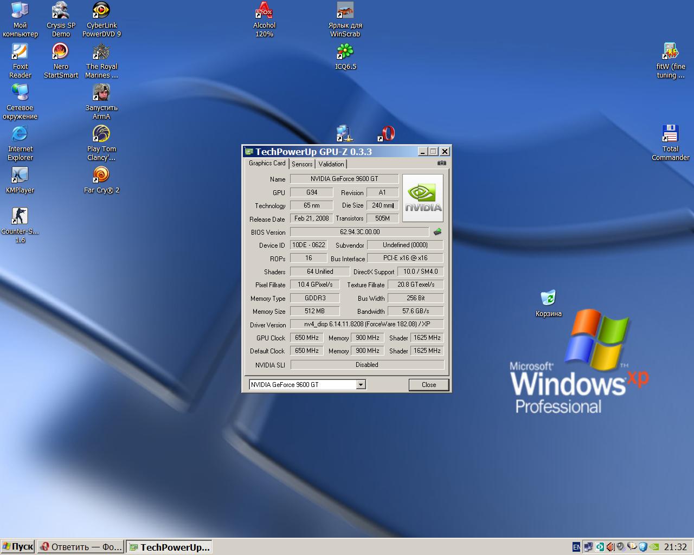Click the Technology value 65 nm
The height and width of the screenshot is (555, 694).
pos(312,205)
